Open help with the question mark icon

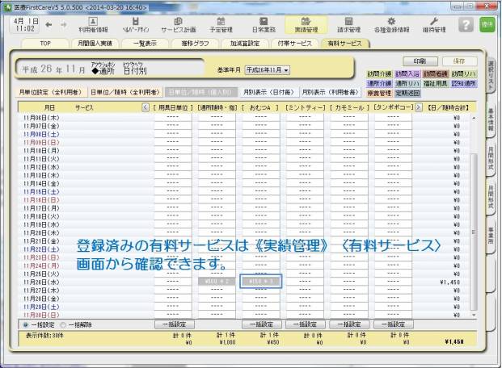click(465, 25)
